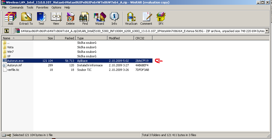The height and width of the screenshot is (139, 272).
Task: Open the View file tool
Action: (x=56, y=19)
